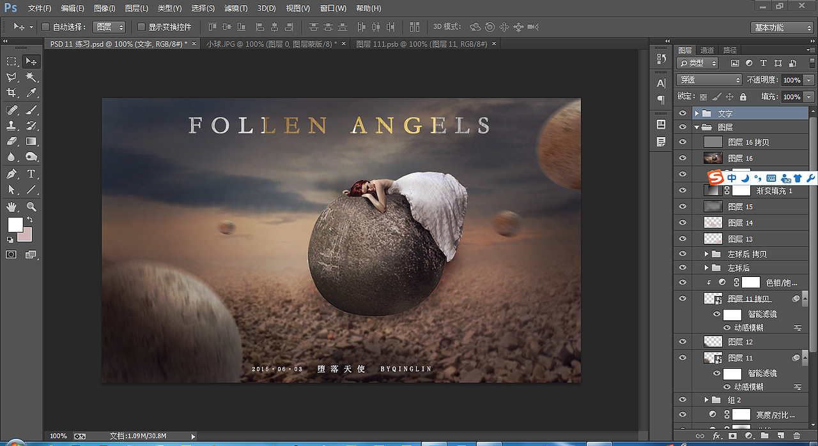Switch to the 通道 panel tab

[707, 50]
